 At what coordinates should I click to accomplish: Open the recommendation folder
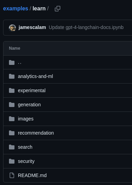36,133
